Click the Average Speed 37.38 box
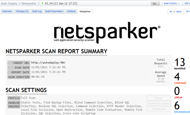This screenshot has width=190, height=115. point(161,76)
